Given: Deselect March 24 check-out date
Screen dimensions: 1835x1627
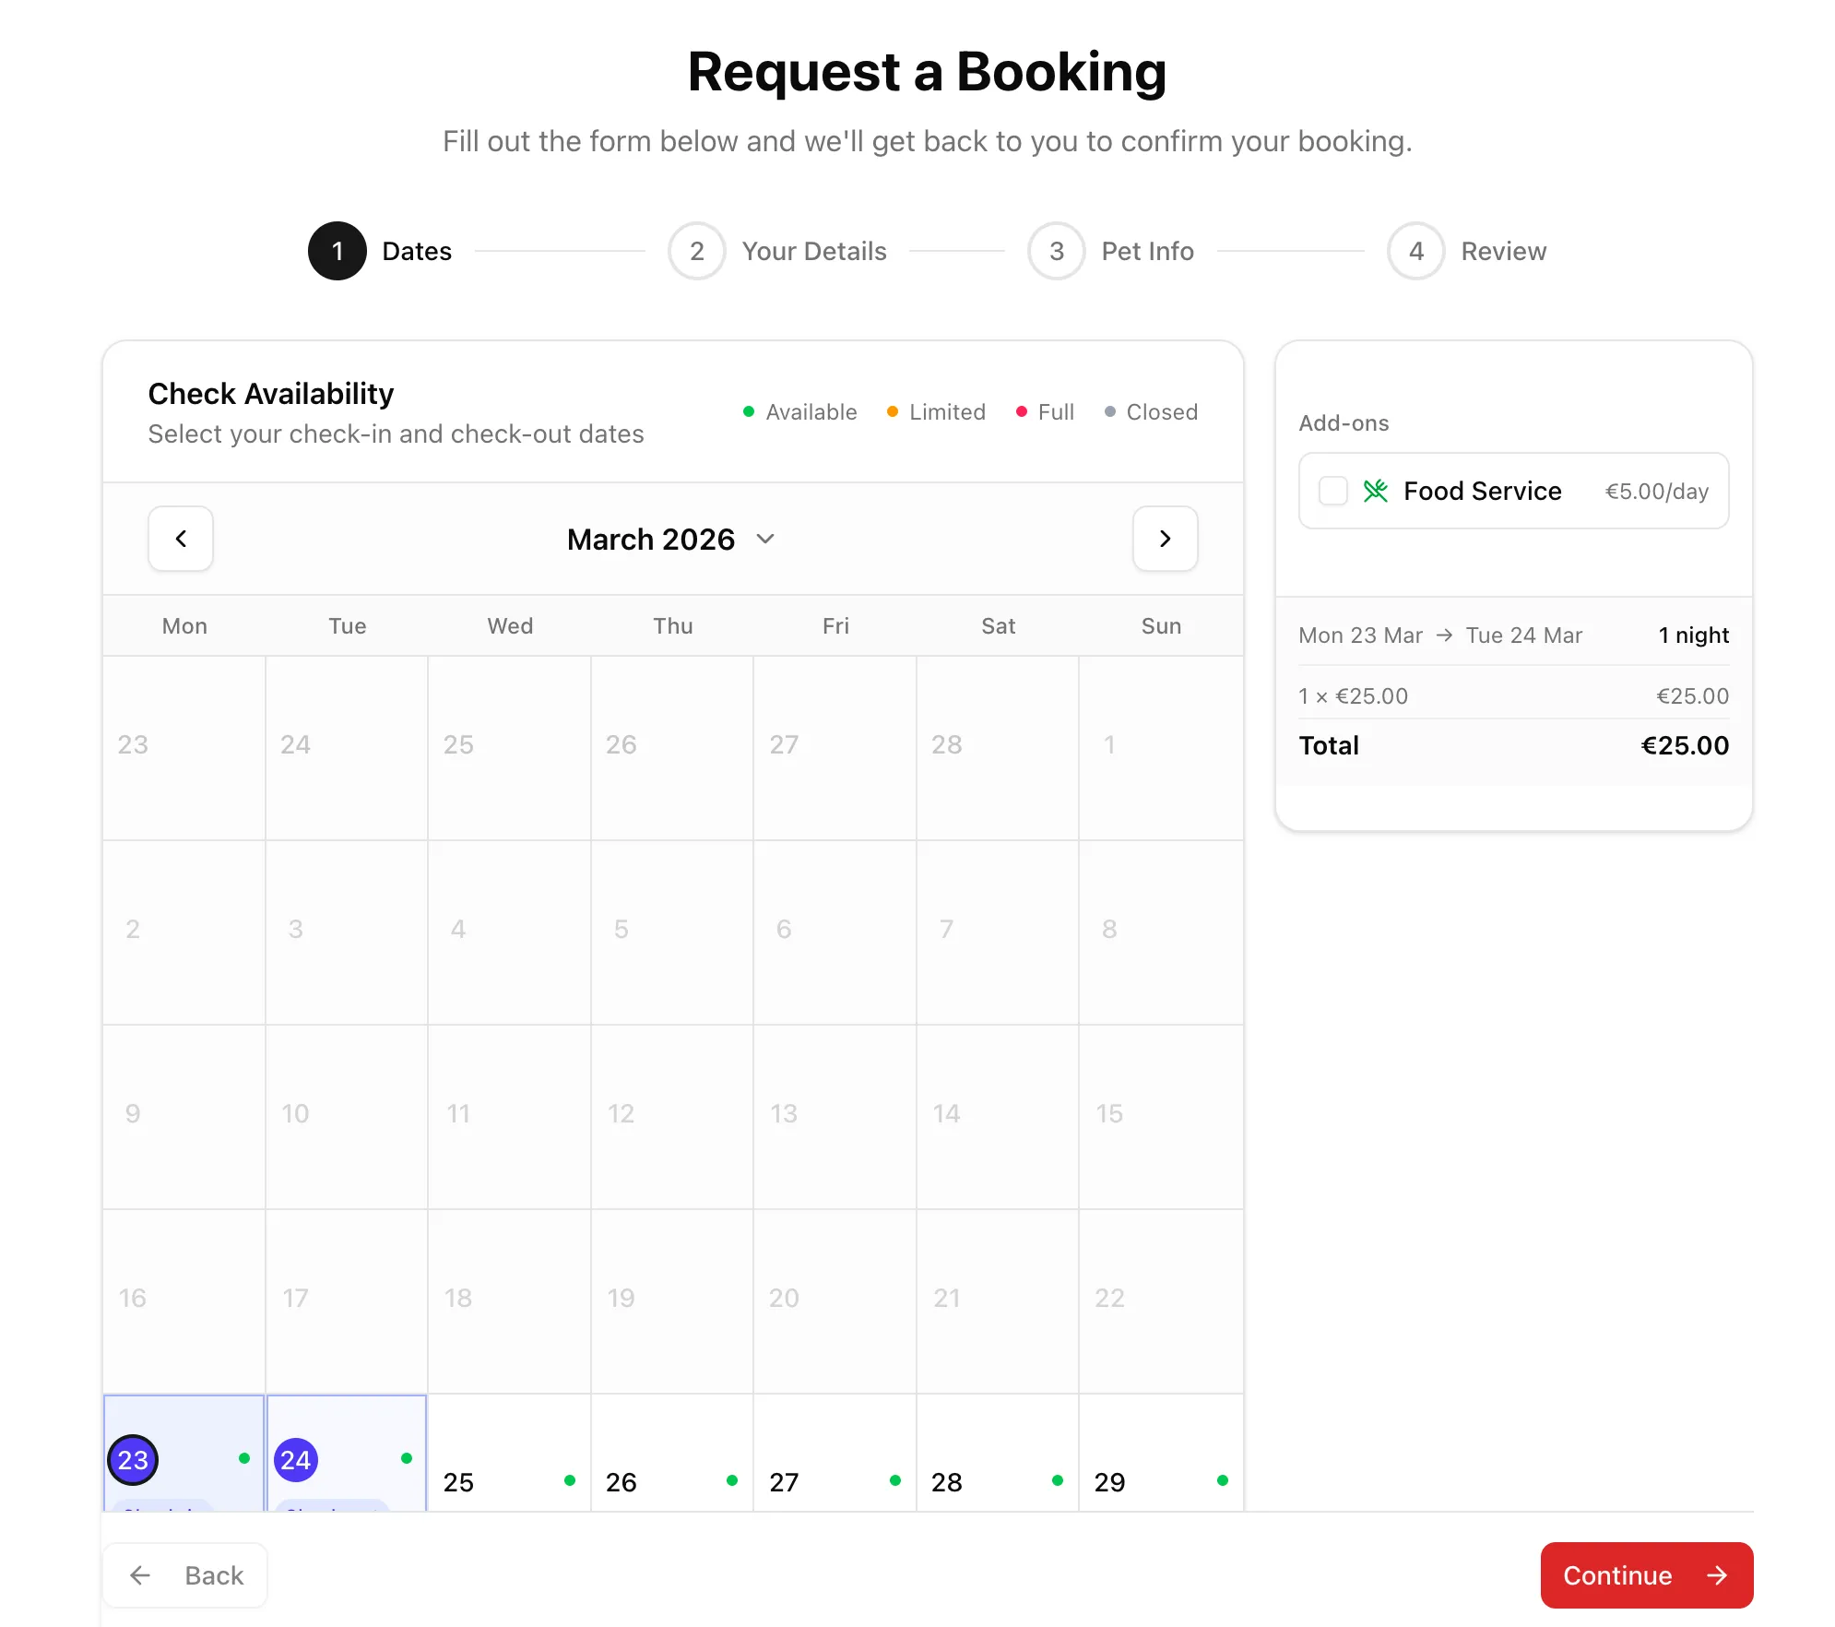Looking at the screenshot, I should click(295, 1459).
